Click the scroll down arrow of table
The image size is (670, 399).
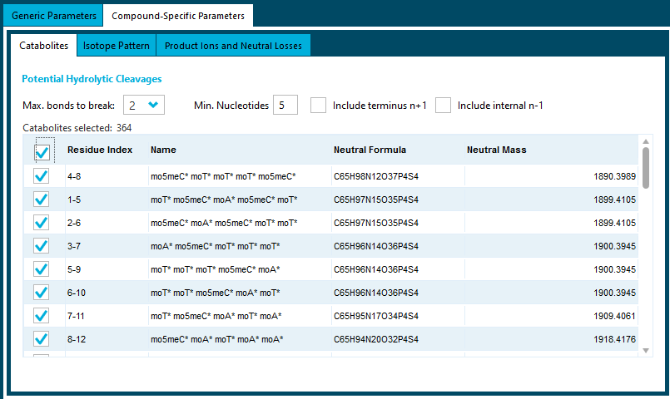coord(646,351)
